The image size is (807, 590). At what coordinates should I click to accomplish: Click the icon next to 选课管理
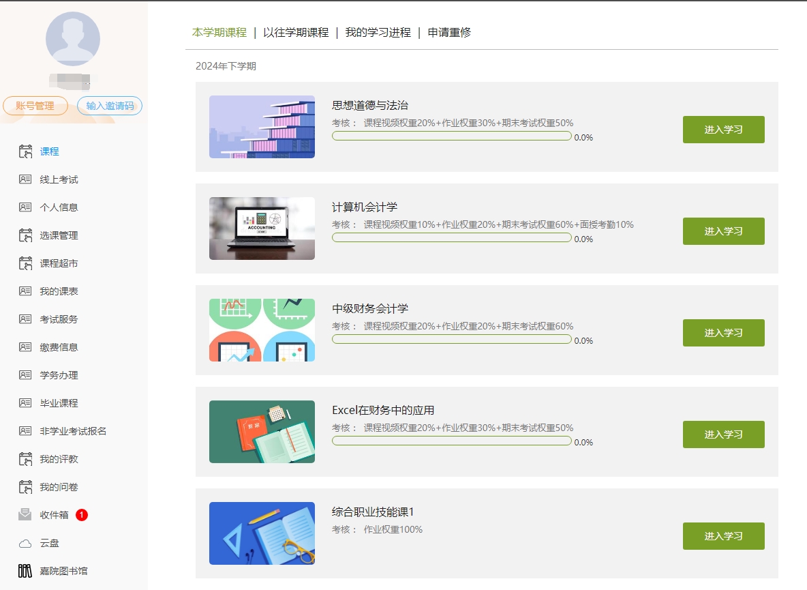(25, 235)
